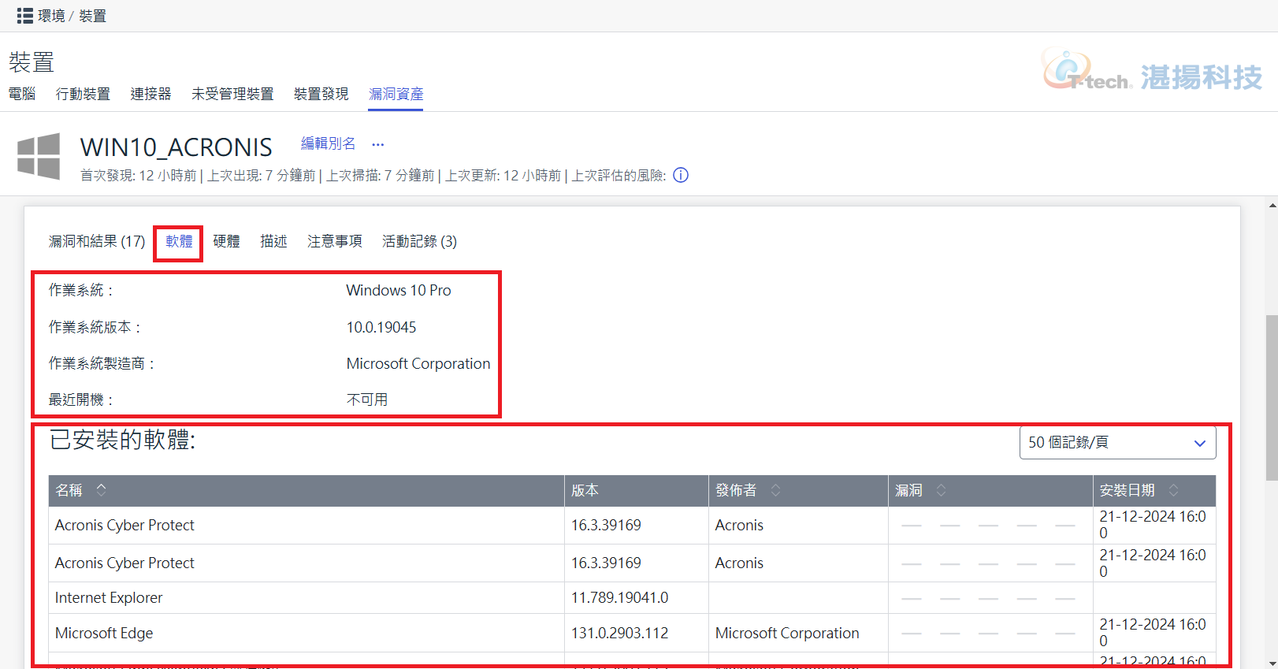Viewport: 1278px width, 669px height.
Task: Switch to the 電腦 tab
Action: click(x=22, y=94)
